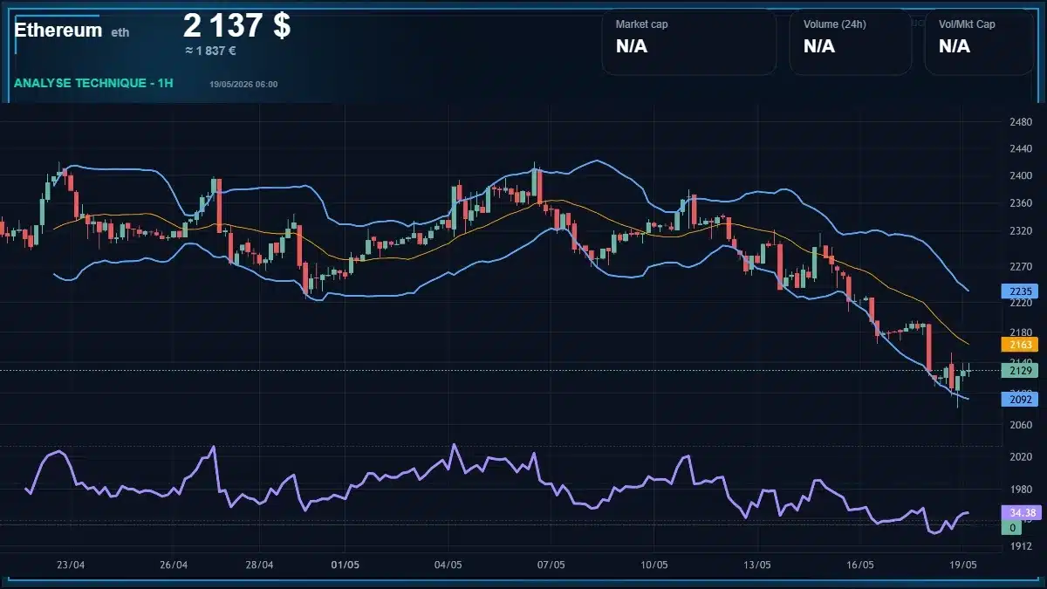Click the 19/05 date axis label
This screenshot has height=589, width=1047.
962,565
